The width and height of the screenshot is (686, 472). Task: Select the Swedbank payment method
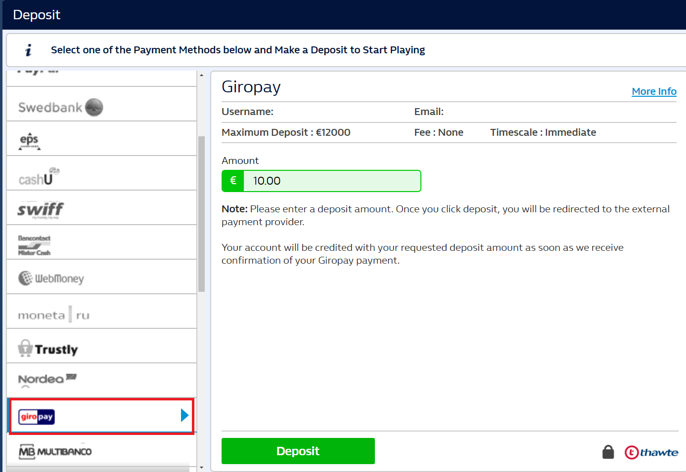point(101,104)
